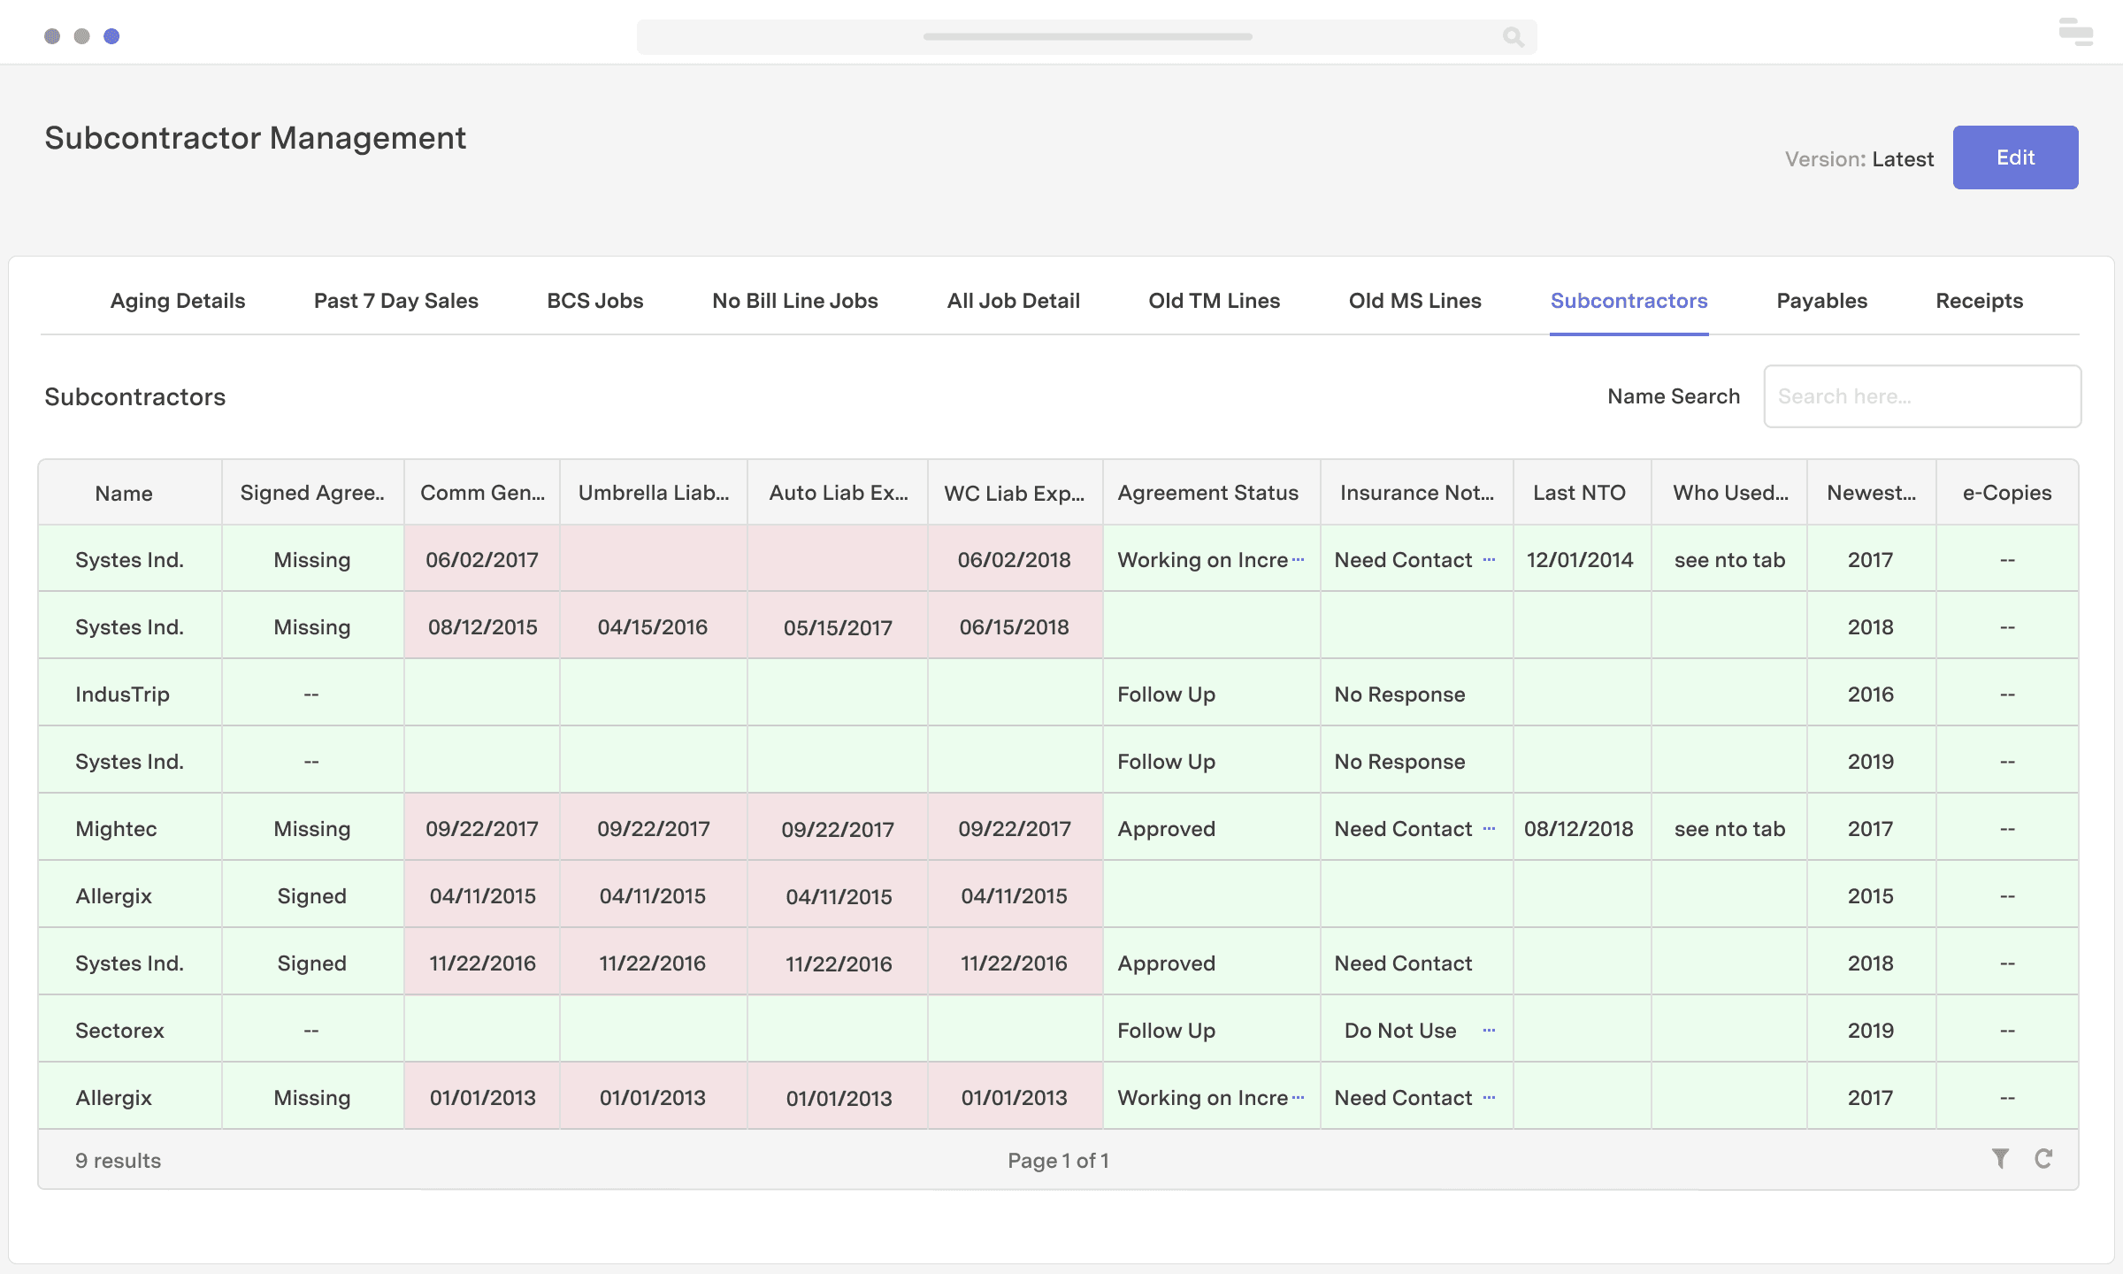The width and height of the screenshot is (2123, 1274).
Task: Expand ellipsis next to Mightec Need Contact
Action: (x=1489, y=828)
